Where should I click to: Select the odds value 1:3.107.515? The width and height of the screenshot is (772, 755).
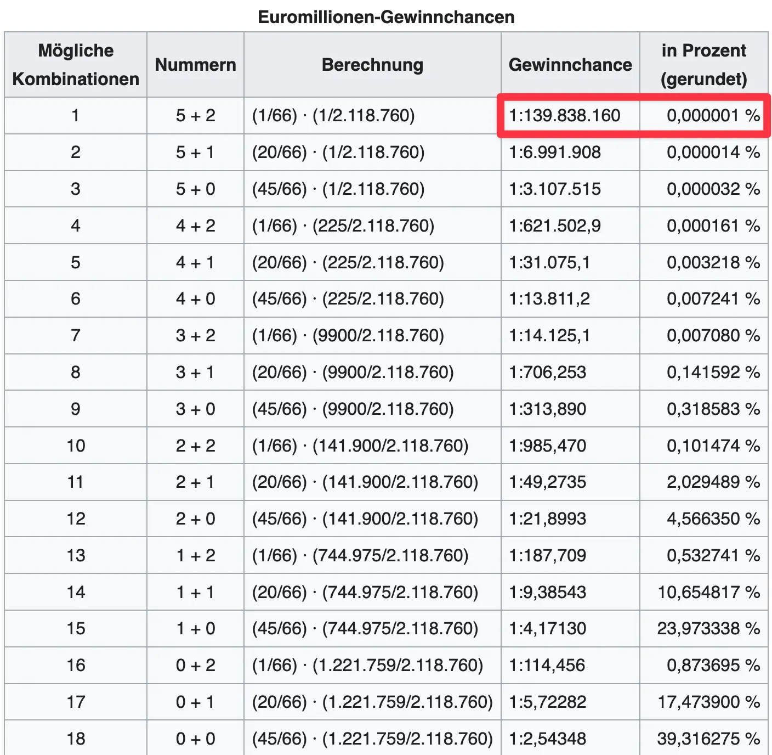555,189
